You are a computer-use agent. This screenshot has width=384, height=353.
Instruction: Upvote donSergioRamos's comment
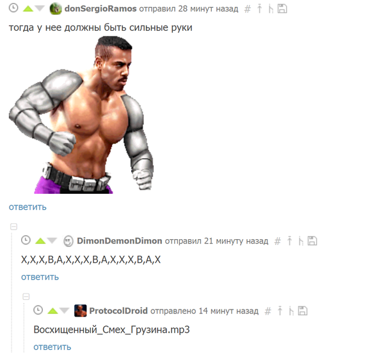[28, 9]
